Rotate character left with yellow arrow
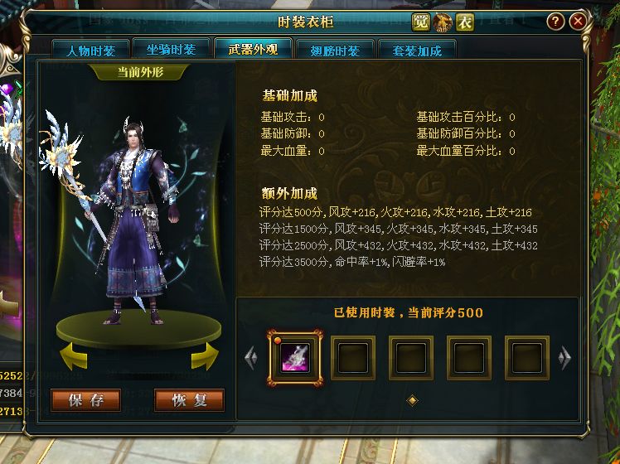The image size is (620, 464). (x=74, y=355)
